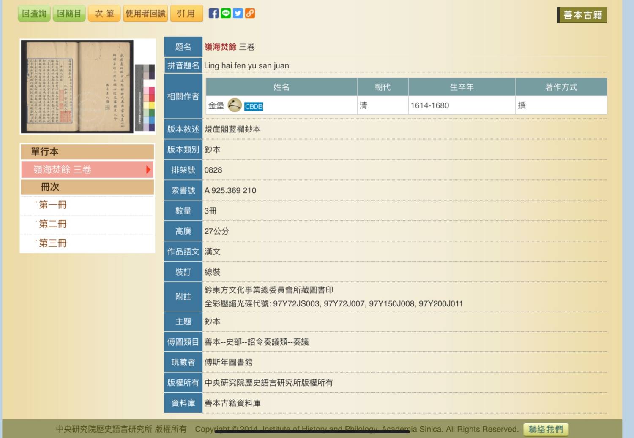634x438 pixels.
Task: Go back to list with 回簡目
Action: [x=69, y=14]
